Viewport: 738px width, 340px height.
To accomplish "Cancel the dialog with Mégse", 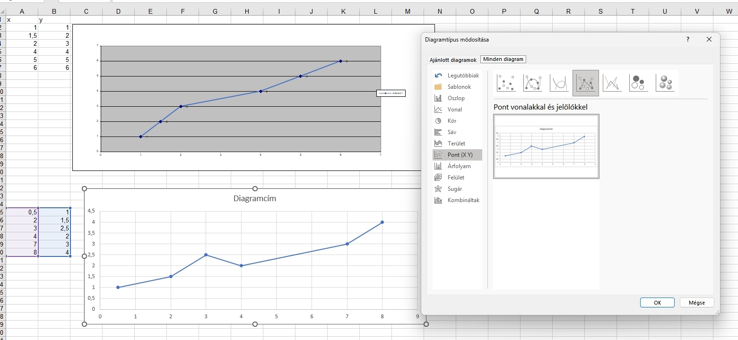I will click(x=697, y=303).
